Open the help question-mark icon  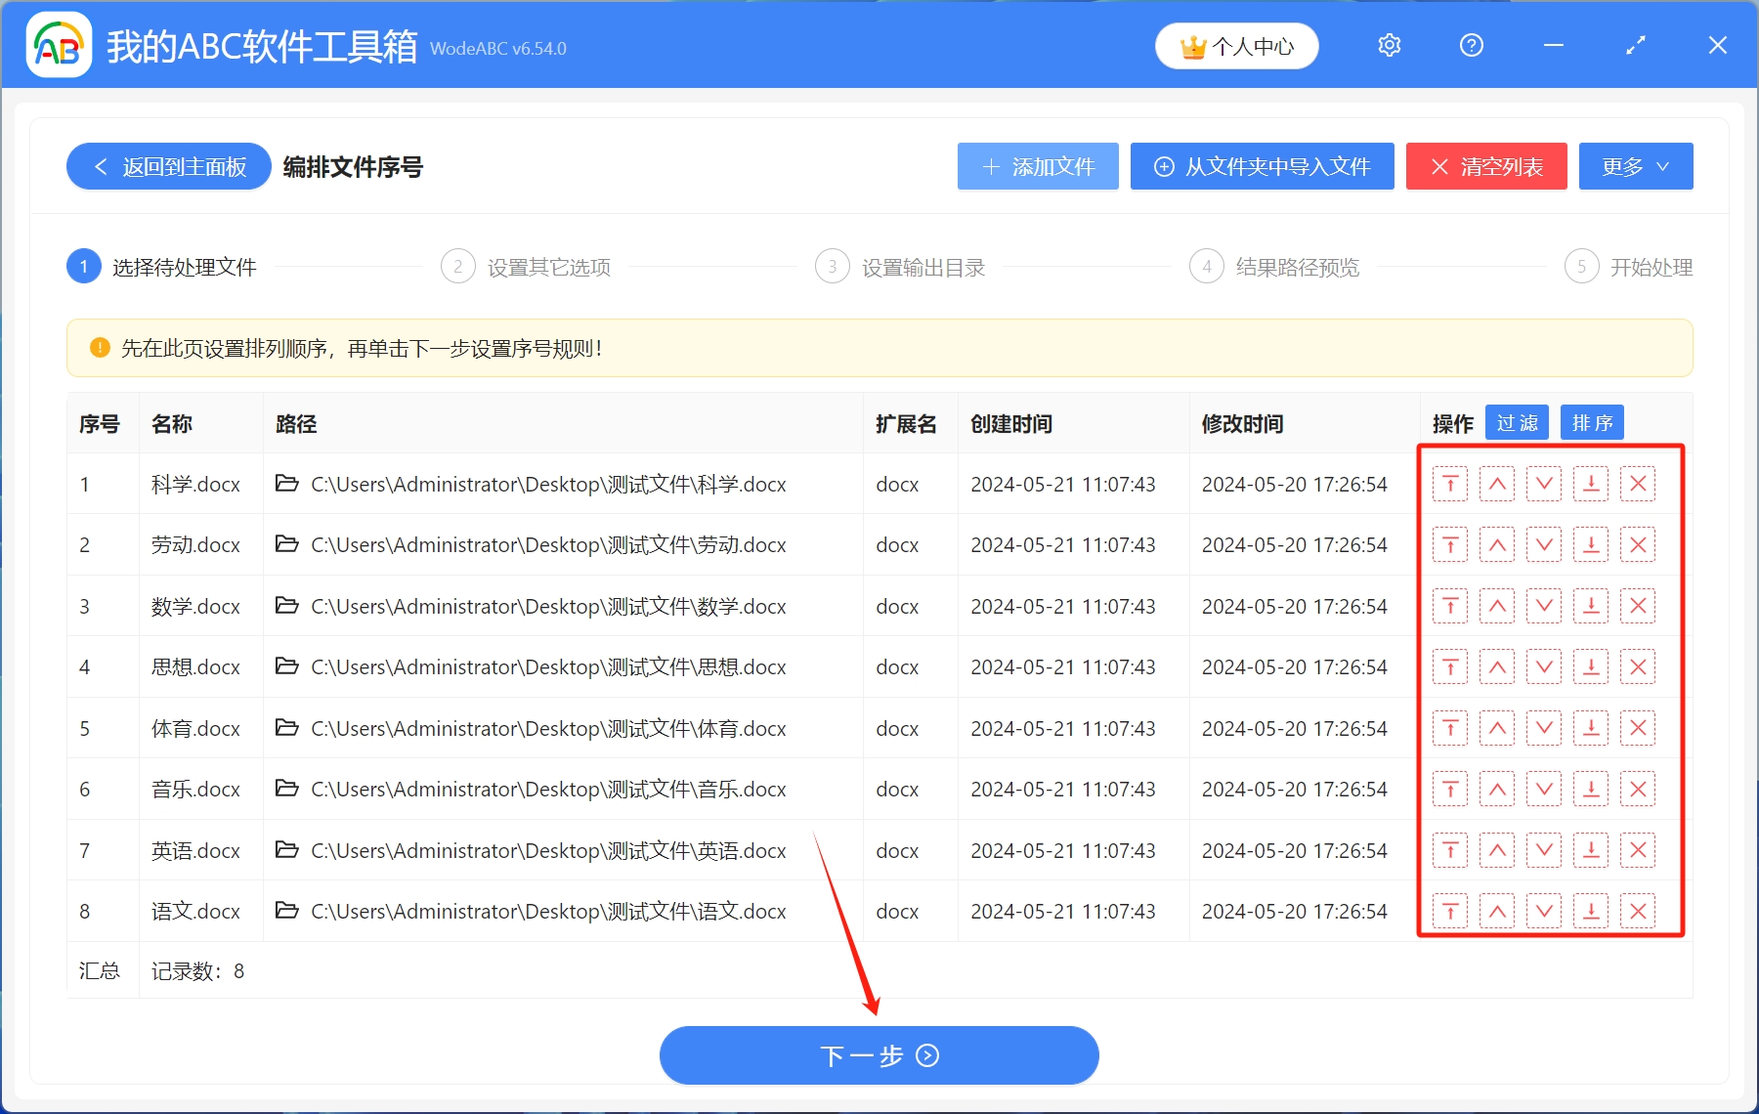1471,45
